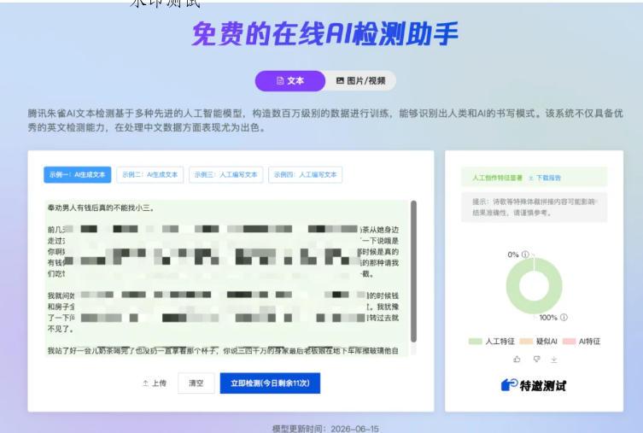Load 示例二: AI生成文本 sample

150,175
